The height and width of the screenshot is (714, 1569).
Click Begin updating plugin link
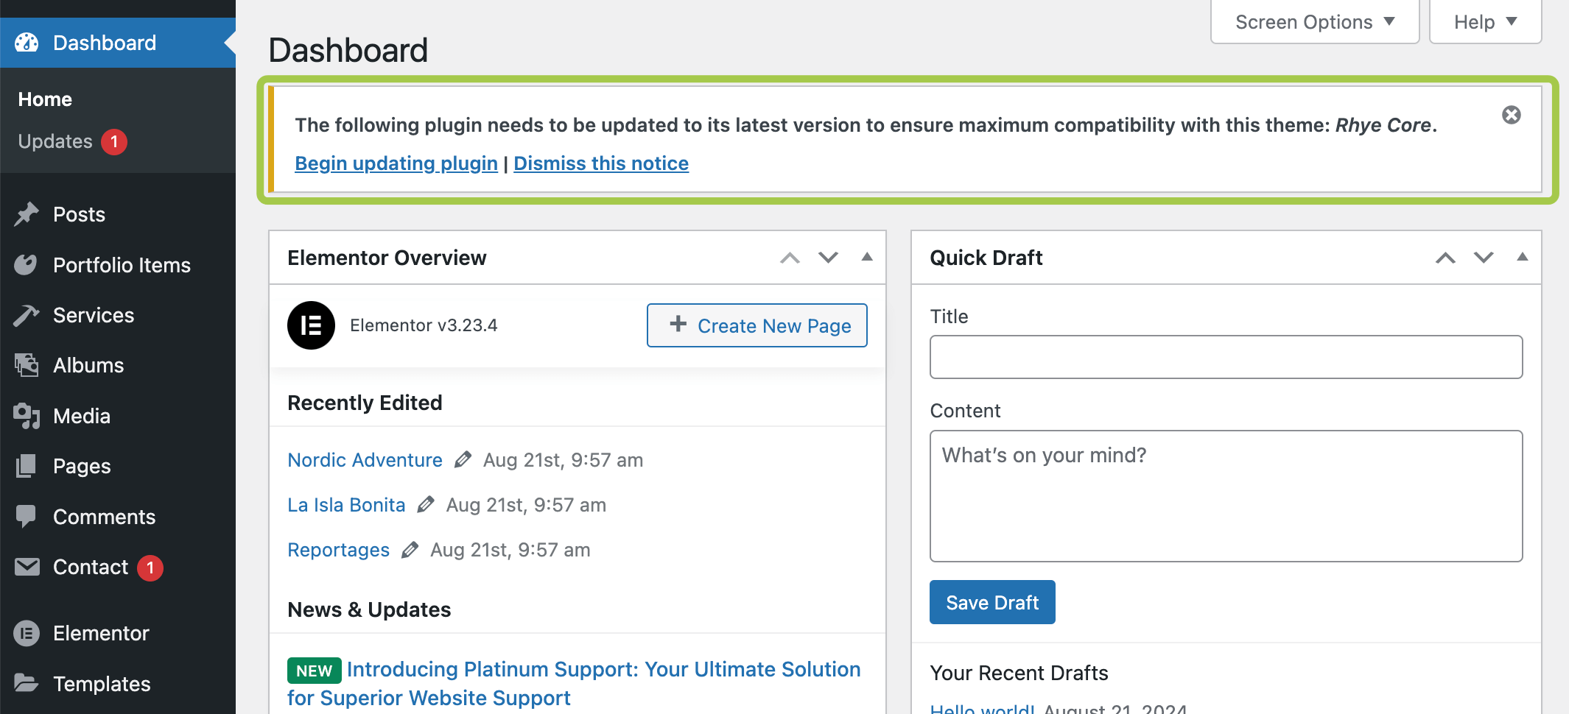(396, 163)
